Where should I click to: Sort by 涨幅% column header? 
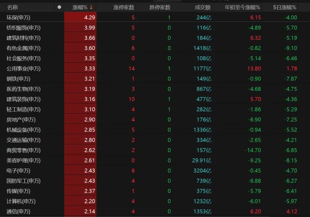[80, 7]
